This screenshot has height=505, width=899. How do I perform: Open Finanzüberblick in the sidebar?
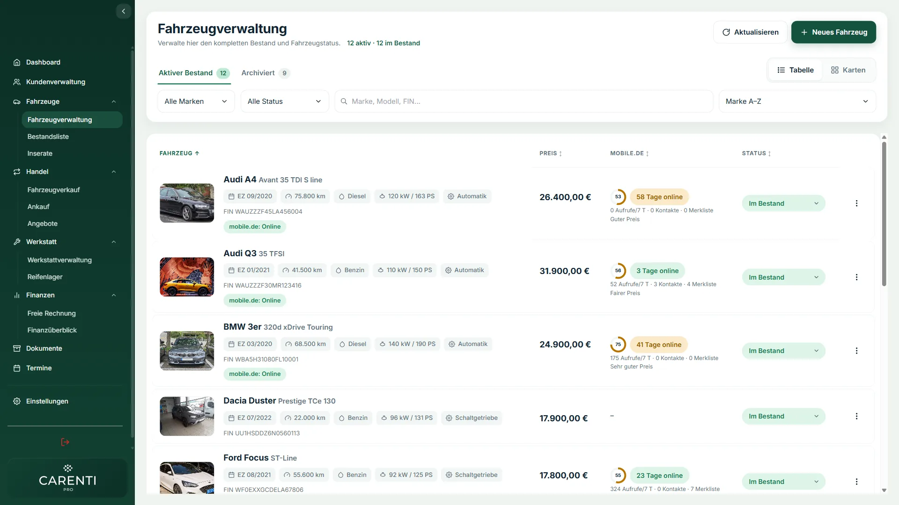pyautogui.click(x=52, y=330)
